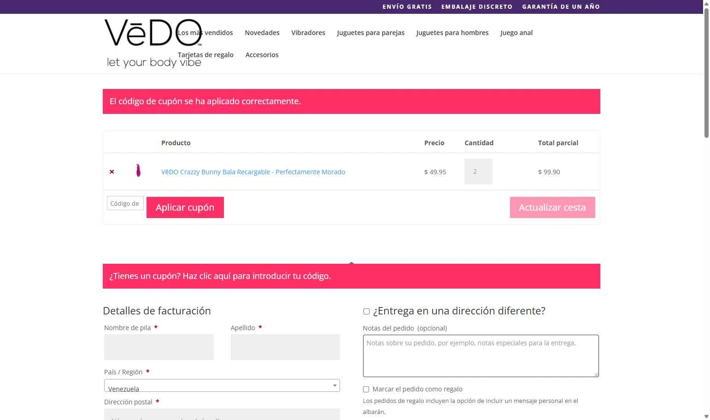
Task: Click the Aplicar cupón button
Action: click(x=185, y=207)
